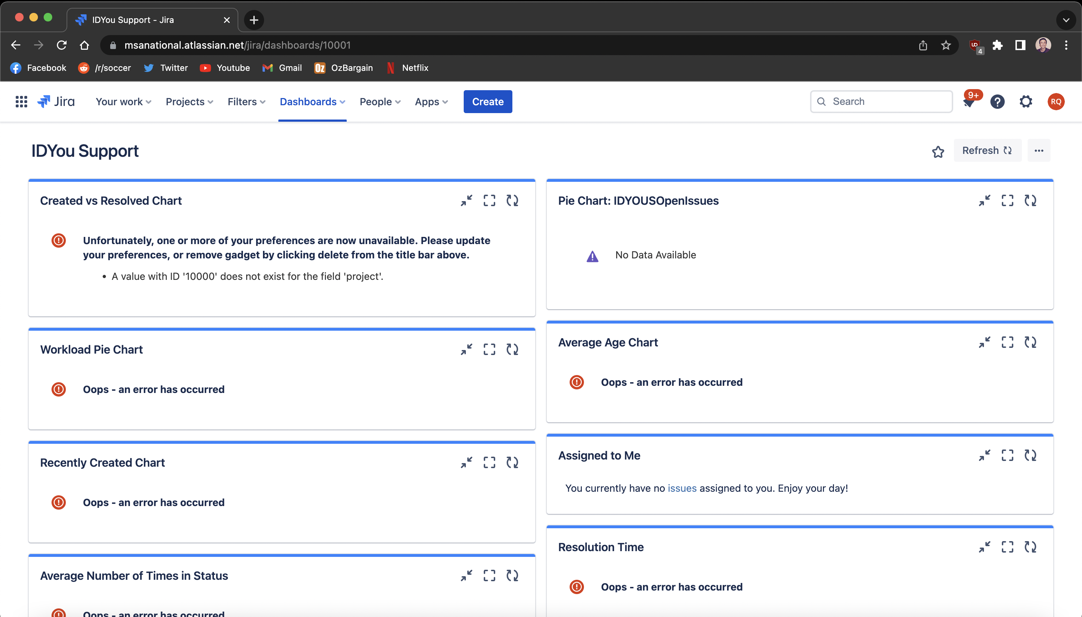Viewport: 1082px width, 617px height.
Task: Maximize the Assigned to Me gadget
Action: coord(1008,455)
